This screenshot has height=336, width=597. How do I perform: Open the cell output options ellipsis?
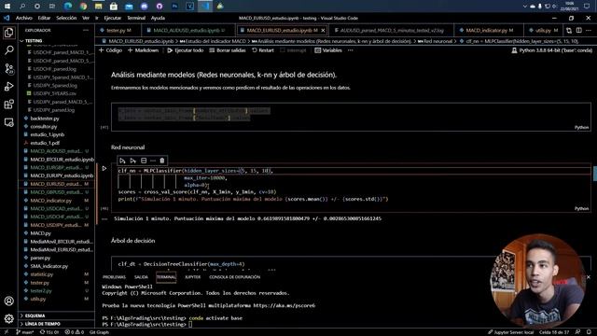coord(104,218)
